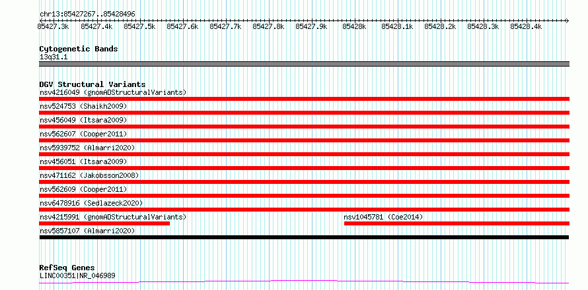
Task: Select the red bar under nsv524753
Action: click(x=304, y=113)
